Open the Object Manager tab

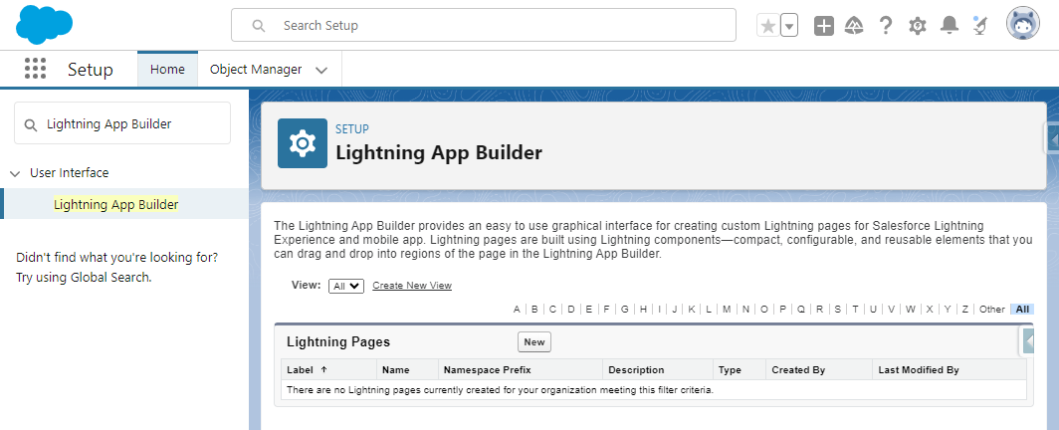255,69
